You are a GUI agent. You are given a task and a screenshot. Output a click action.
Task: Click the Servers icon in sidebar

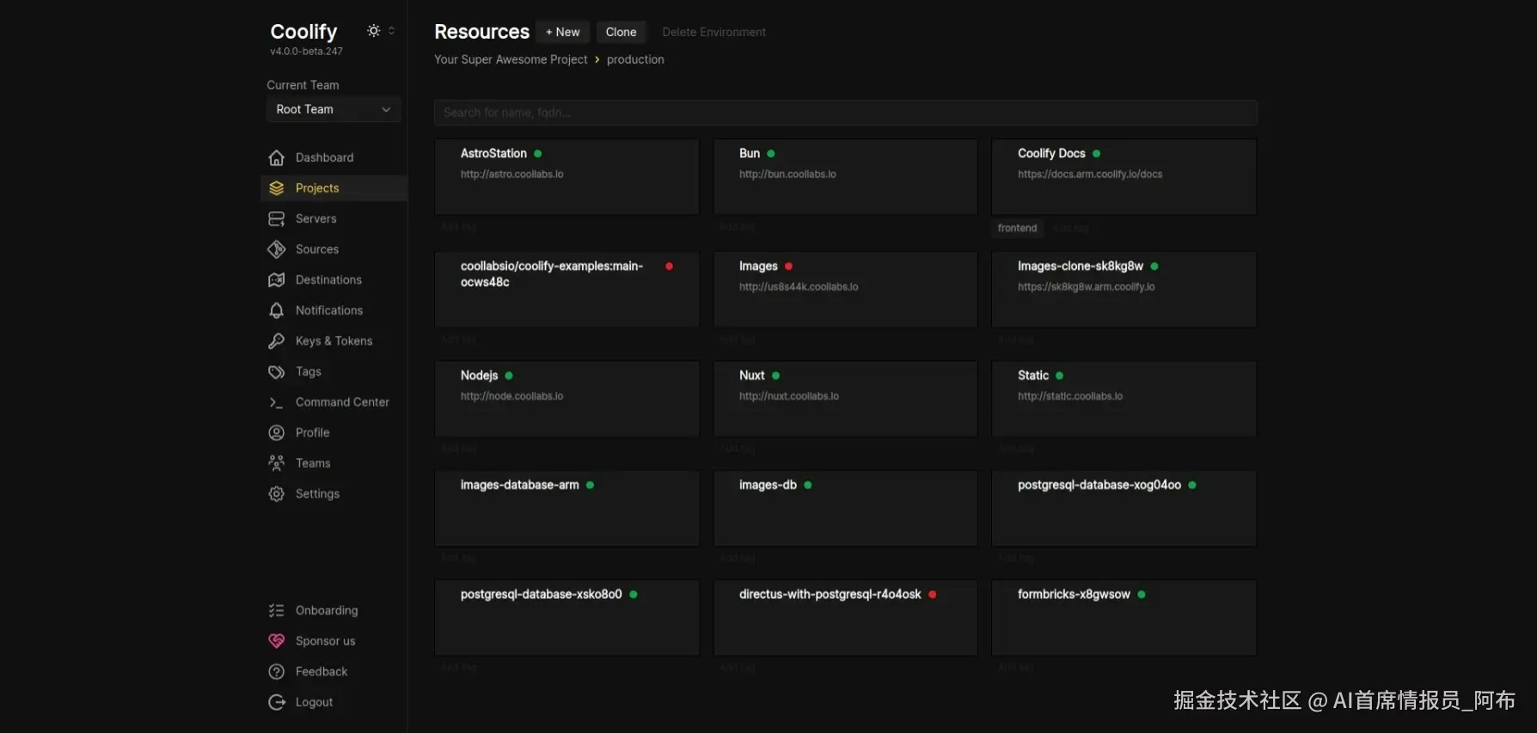pyautogui.click(x=276, y=219)
